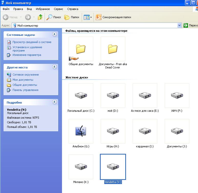Image resolution: width=198 pixels, height=193 pixels.
Task: Select моё (D:) drive icon
Action: tap(113, 96)
